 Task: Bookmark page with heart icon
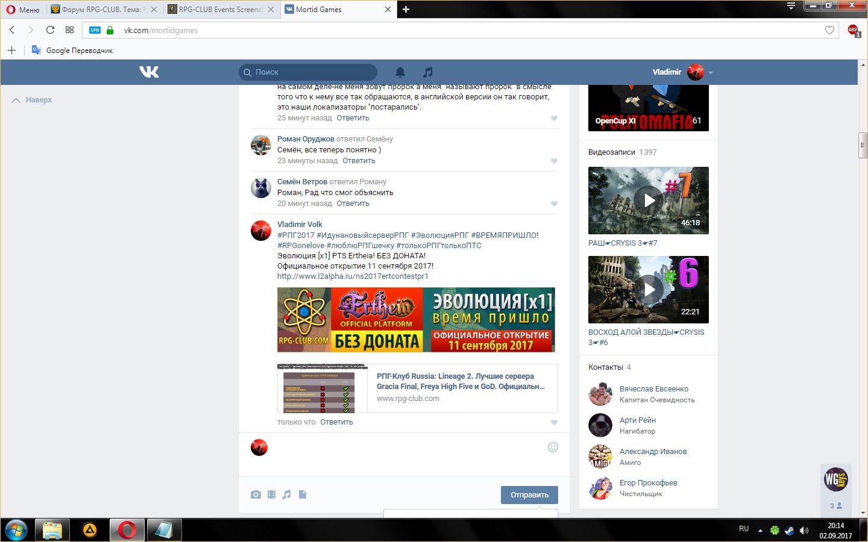[x=829, y=30]
